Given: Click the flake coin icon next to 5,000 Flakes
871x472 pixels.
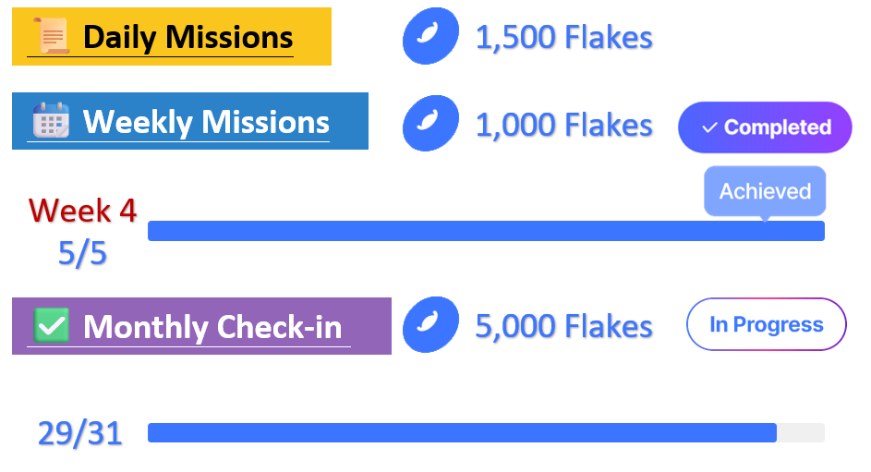Looking at the screenshot, I should (430, 325).
